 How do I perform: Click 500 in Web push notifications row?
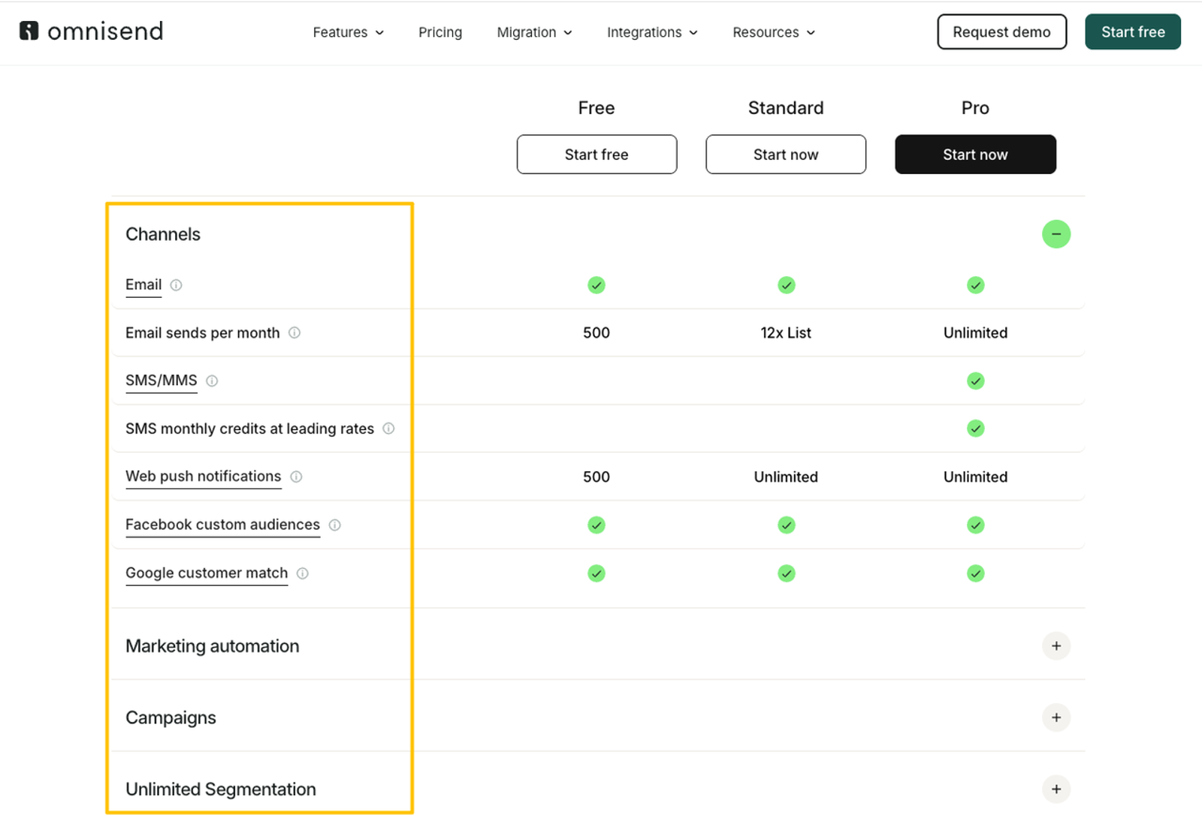pos(596,477)
